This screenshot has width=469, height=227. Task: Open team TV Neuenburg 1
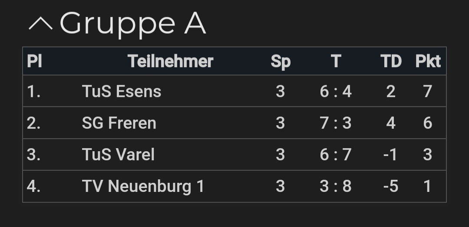point(143,186)
